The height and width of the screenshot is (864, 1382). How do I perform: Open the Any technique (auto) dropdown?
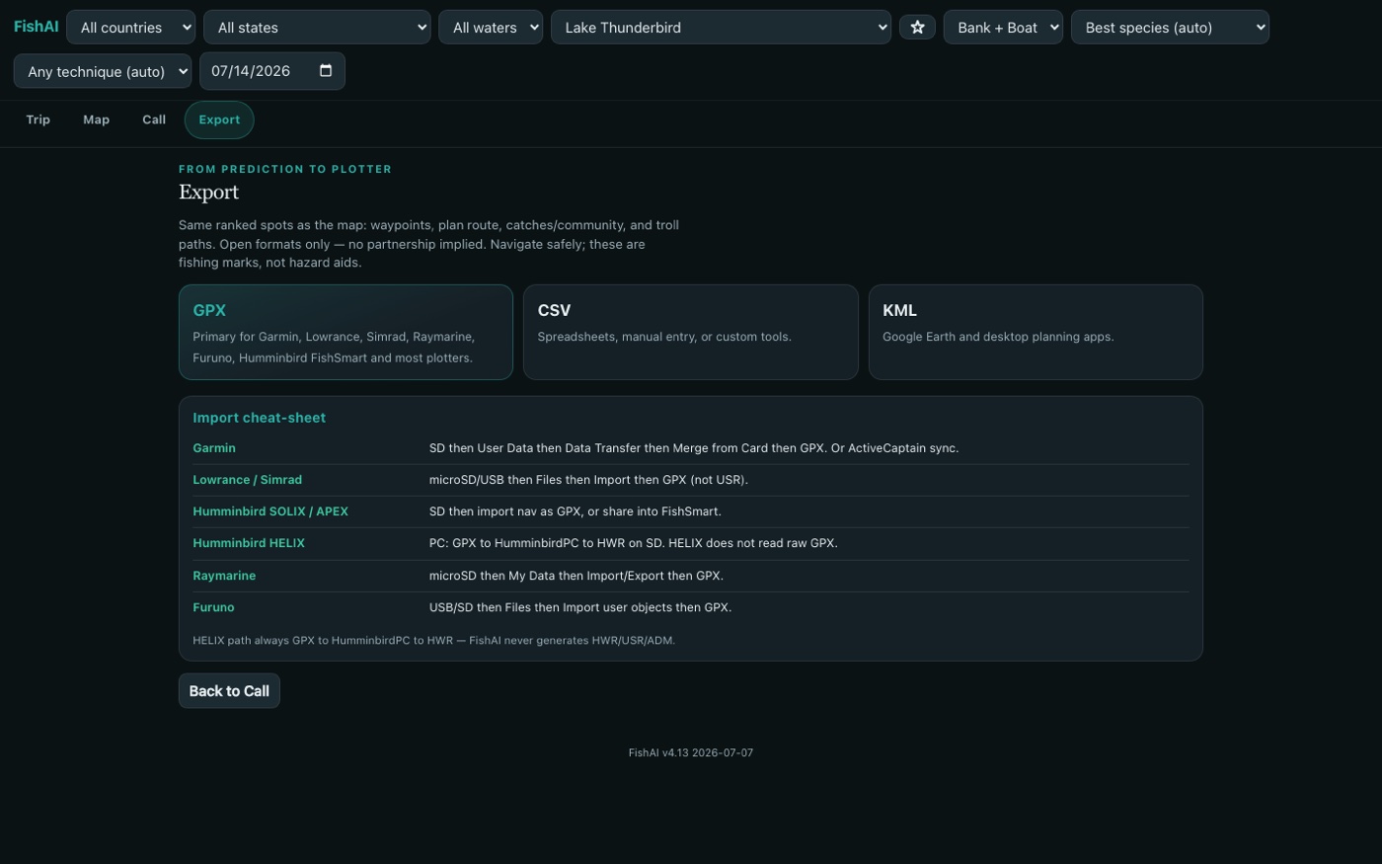[x=103, y=71]
